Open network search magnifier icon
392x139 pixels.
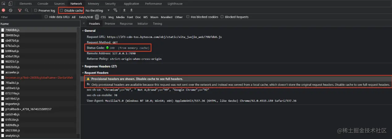click(27, 10)
